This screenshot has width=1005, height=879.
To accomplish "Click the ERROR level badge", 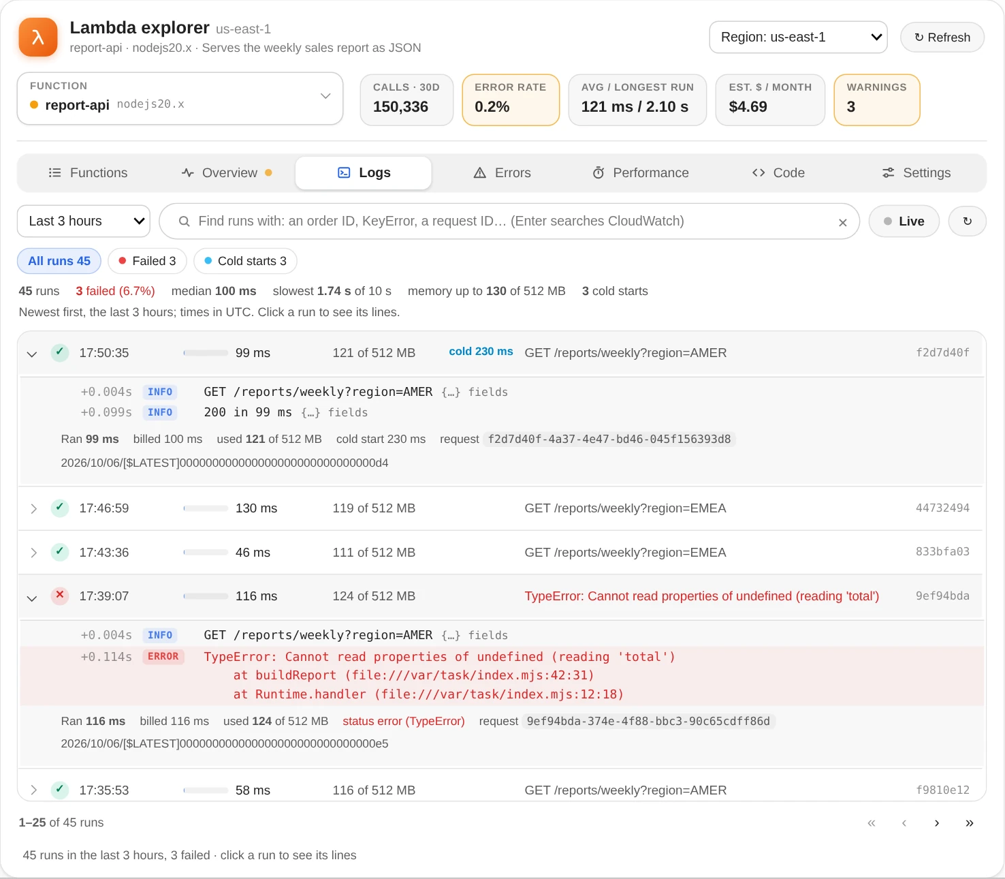I will [163, 657].
